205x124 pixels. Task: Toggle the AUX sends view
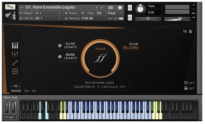(194, 13)
